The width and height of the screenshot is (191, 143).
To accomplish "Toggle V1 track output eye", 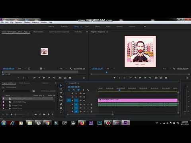I will 84,100.
